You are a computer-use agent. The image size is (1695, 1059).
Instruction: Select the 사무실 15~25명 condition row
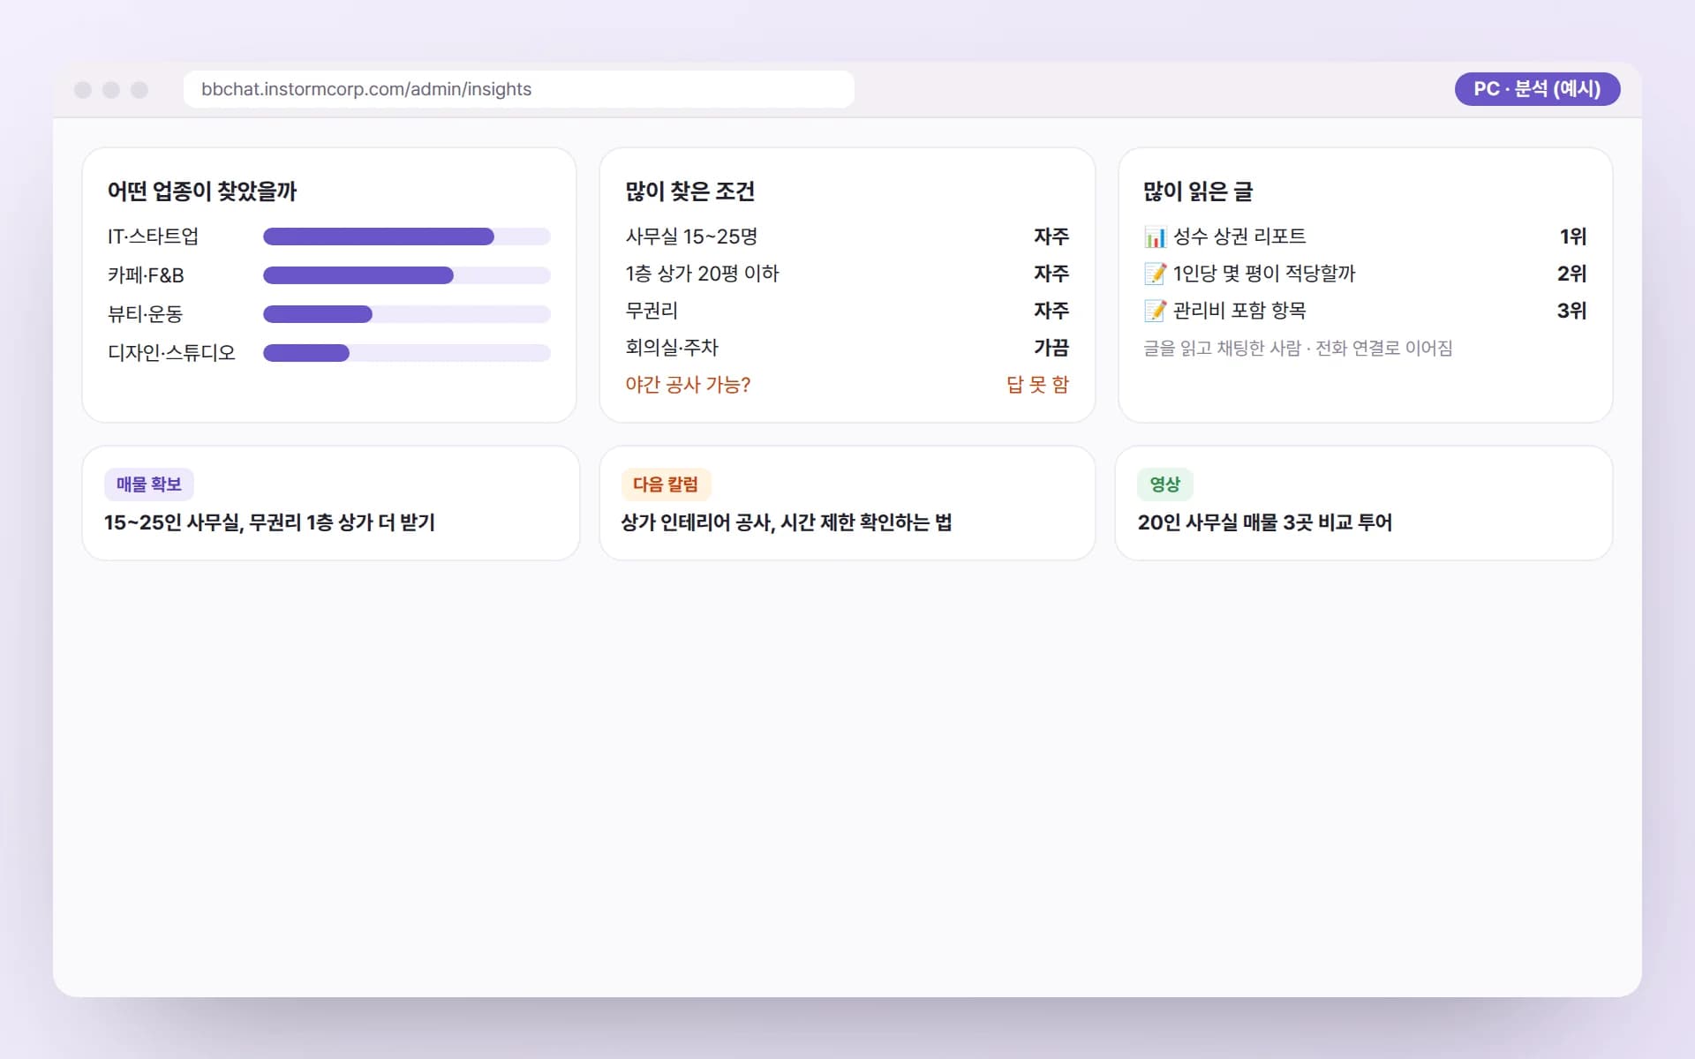point(847,237)
